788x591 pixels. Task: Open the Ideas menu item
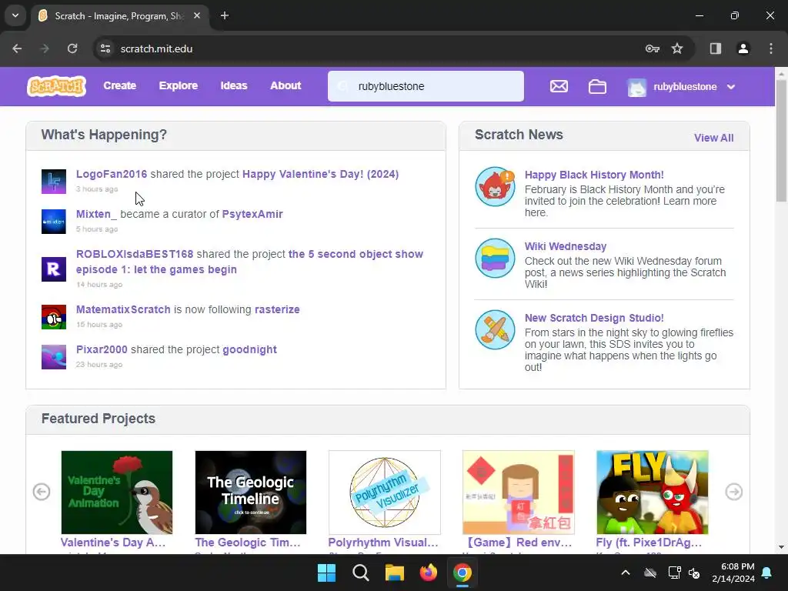click(234, 86)
